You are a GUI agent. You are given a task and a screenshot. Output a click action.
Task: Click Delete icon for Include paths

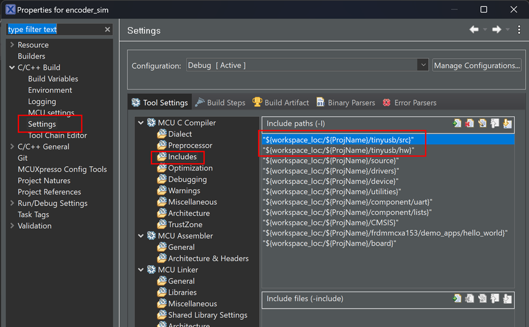pyautogui.click(x=470, y=124)
